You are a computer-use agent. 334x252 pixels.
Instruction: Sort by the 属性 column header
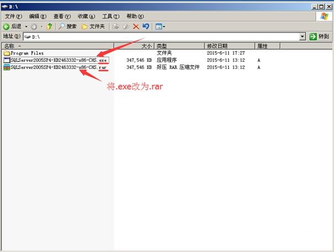267,46
